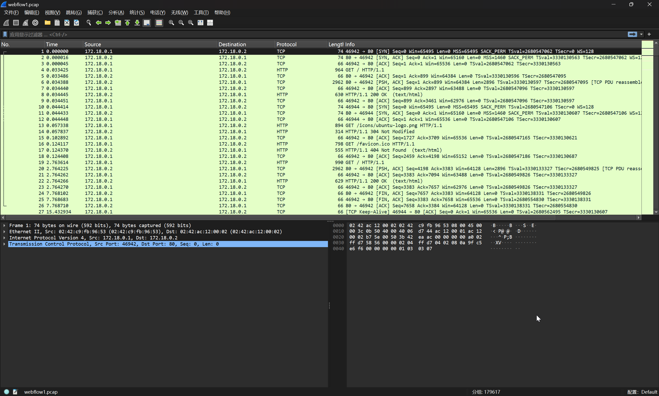The width and height of the screenshot is (659, 396).
Task: Sort by the No. column header
Action: (22, 44)
